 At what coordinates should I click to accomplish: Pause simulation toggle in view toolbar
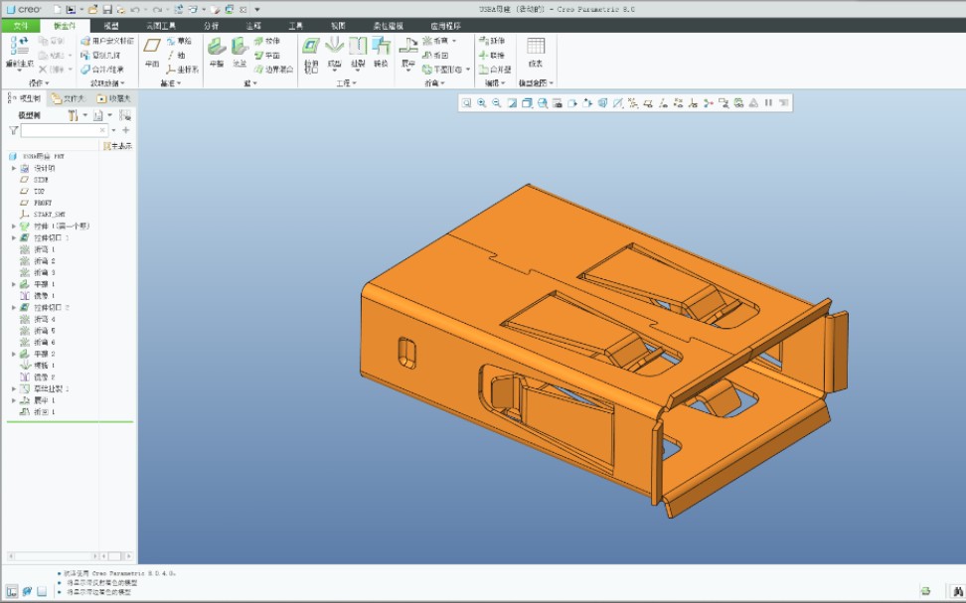(768, 102)
